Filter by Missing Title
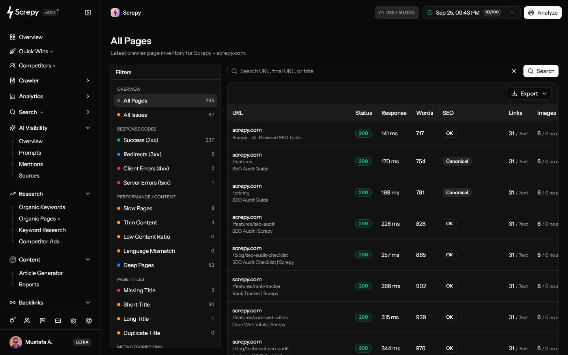Screen dimensions: 568x355 pos(166,290)
